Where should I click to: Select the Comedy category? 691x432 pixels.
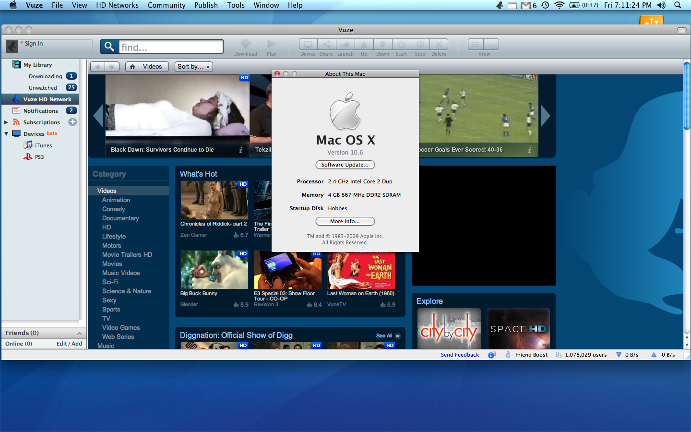[x=113, y=209]
